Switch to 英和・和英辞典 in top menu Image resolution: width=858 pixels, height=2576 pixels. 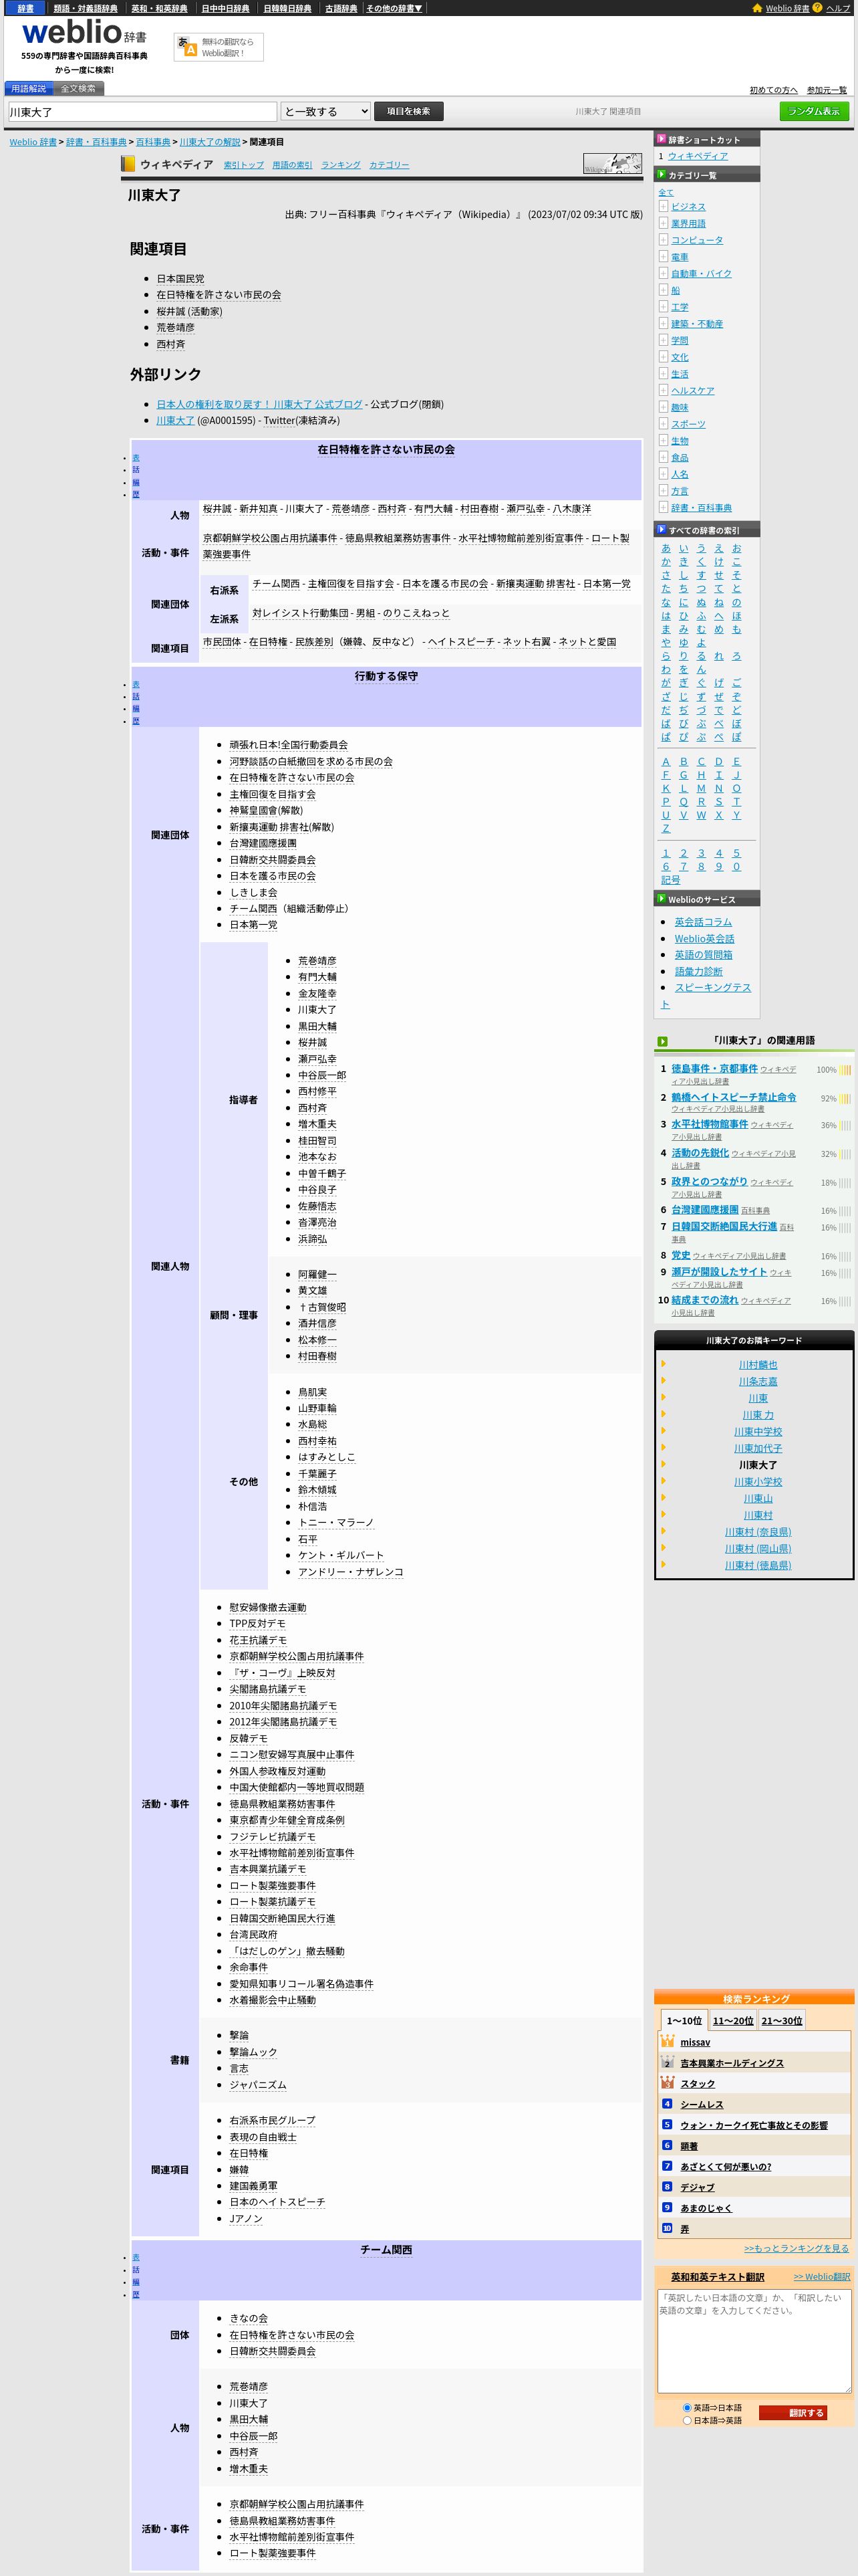(159, 8)
